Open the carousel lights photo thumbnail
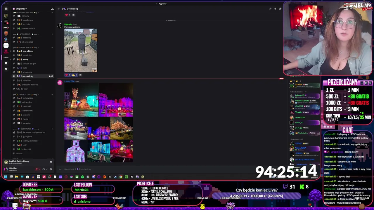Viewport: 374px width, 210px height. [76, 128]
